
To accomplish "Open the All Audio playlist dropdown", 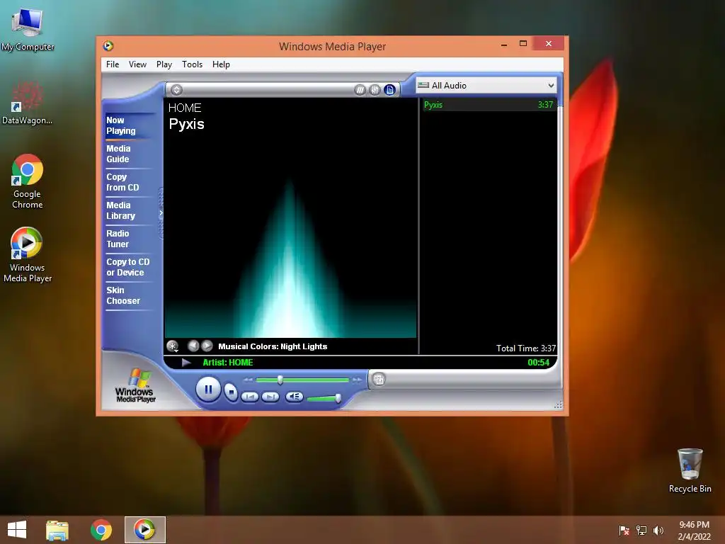I will (486, 85).
